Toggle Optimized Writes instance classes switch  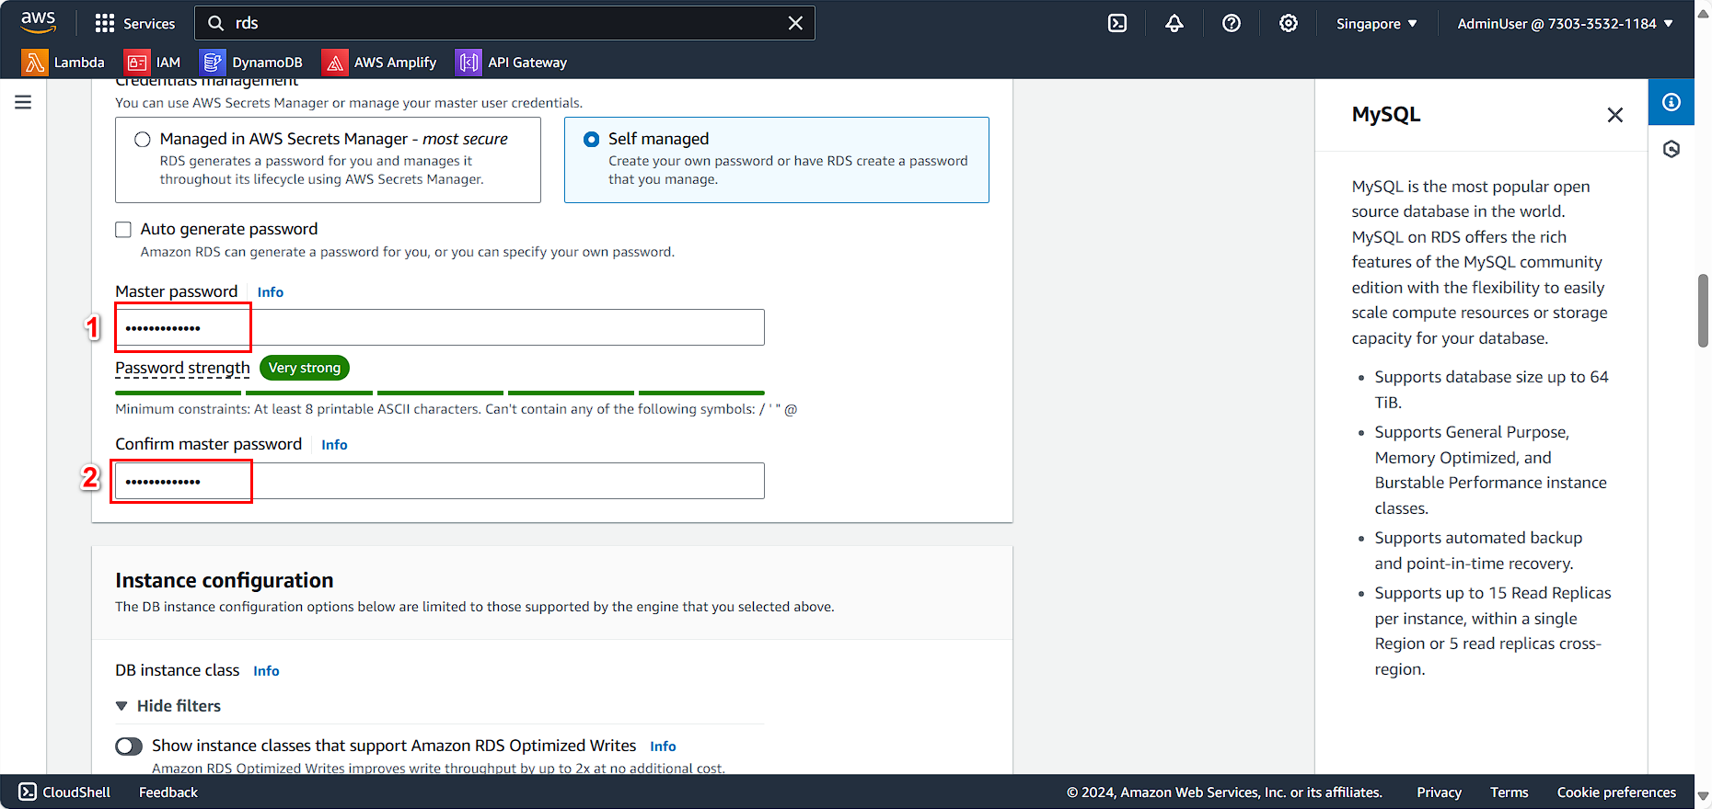[x=129, y=746]
